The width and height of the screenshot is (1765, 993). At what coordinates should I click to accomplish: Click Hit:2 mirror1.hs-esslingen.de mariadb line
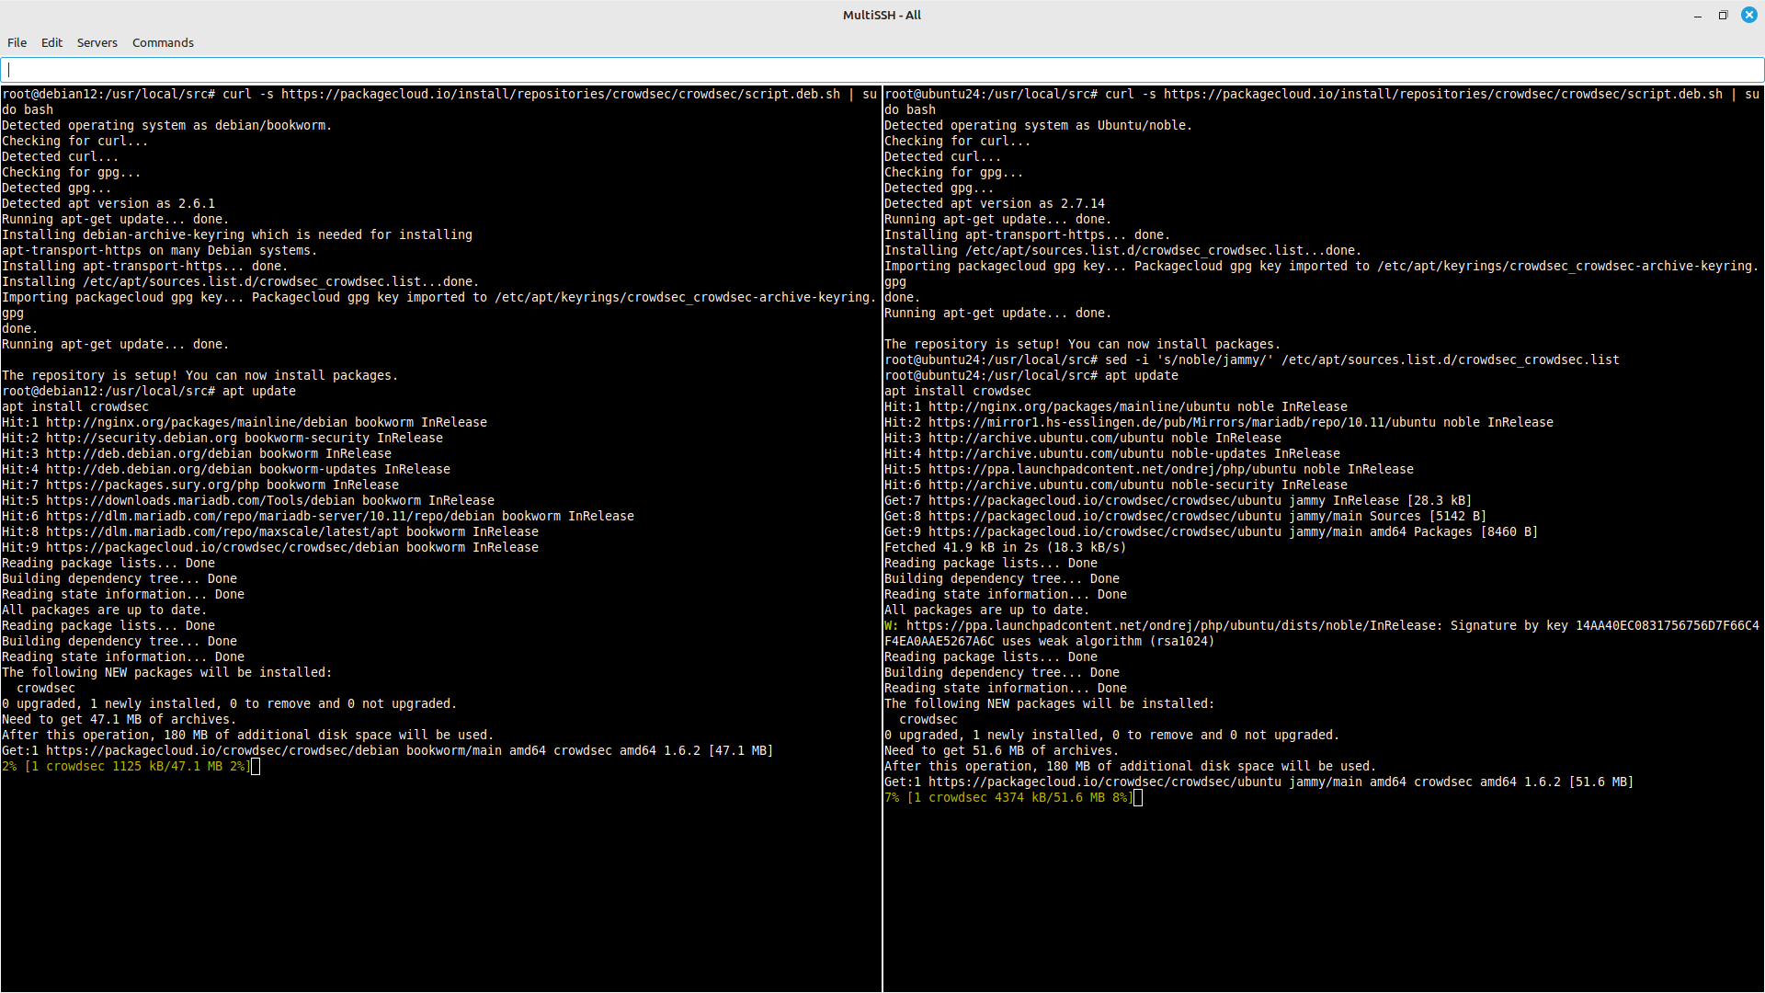[1219, 422]
